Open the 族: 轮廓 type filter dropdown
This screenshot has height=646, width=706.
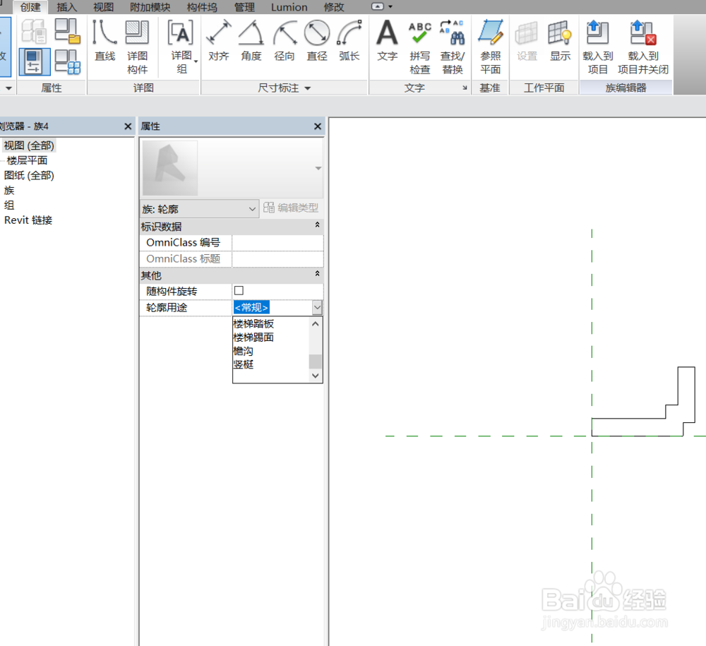[x=200, y=209]
